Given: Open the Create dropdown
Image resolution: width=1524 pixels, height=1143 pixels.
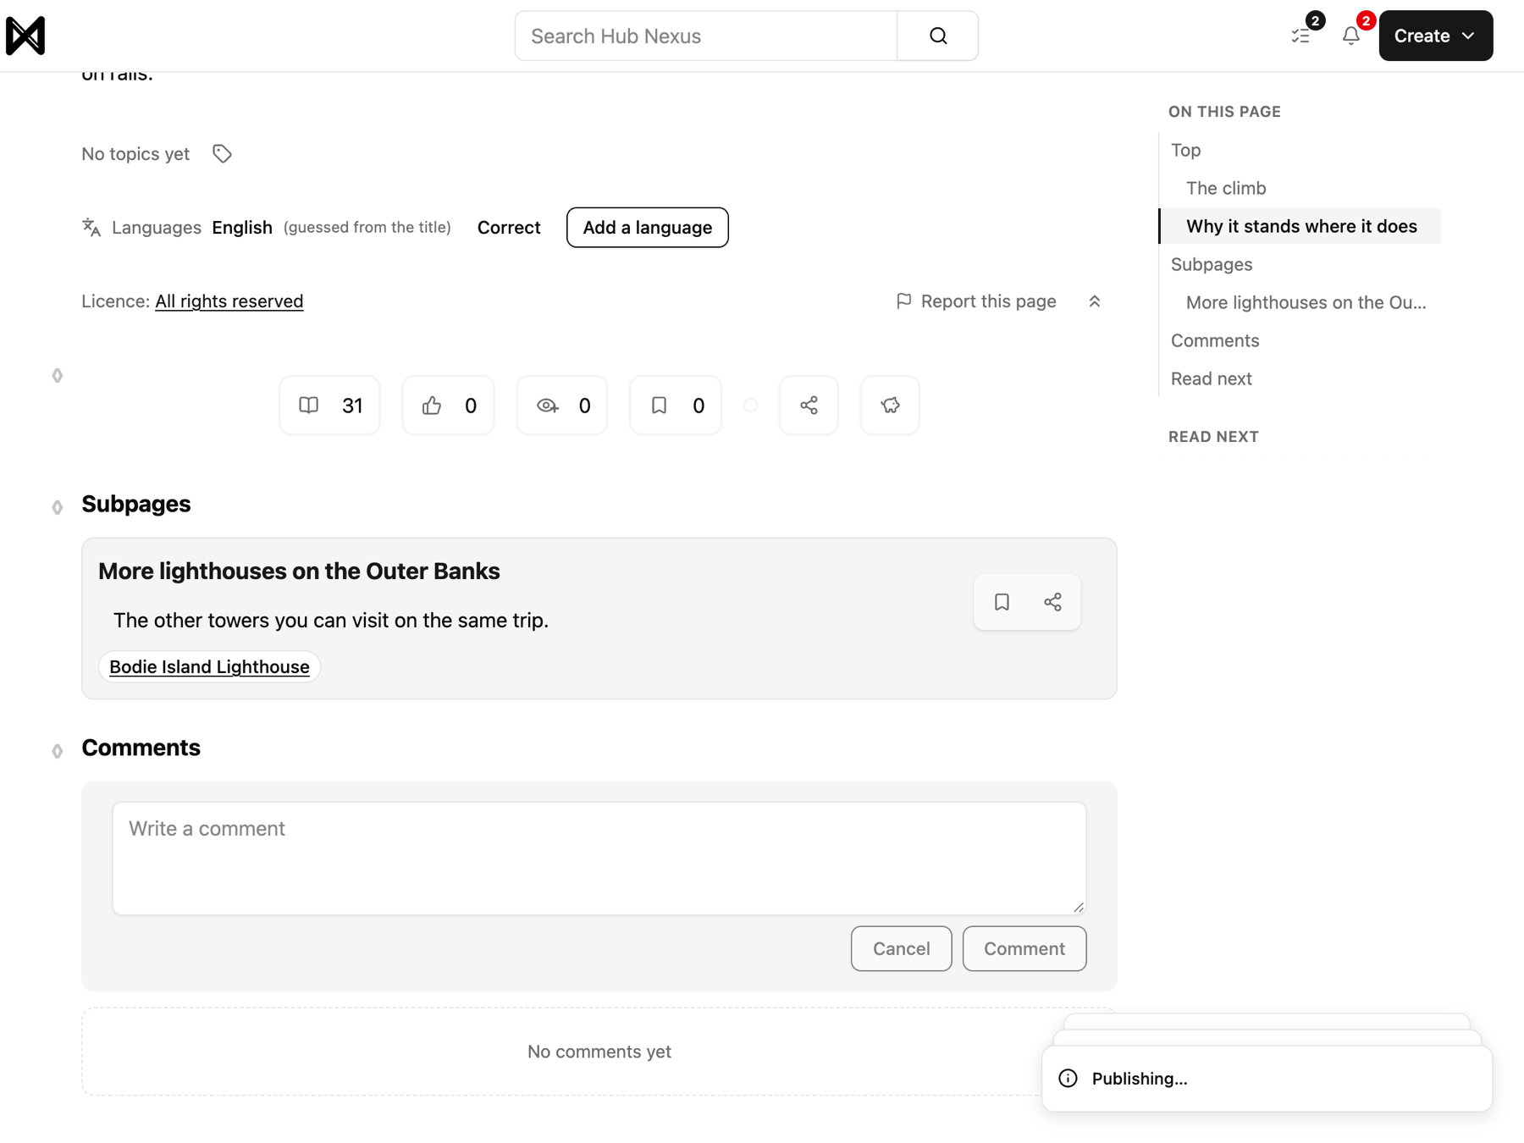Looking at the screenshot, I should 1435,36.
